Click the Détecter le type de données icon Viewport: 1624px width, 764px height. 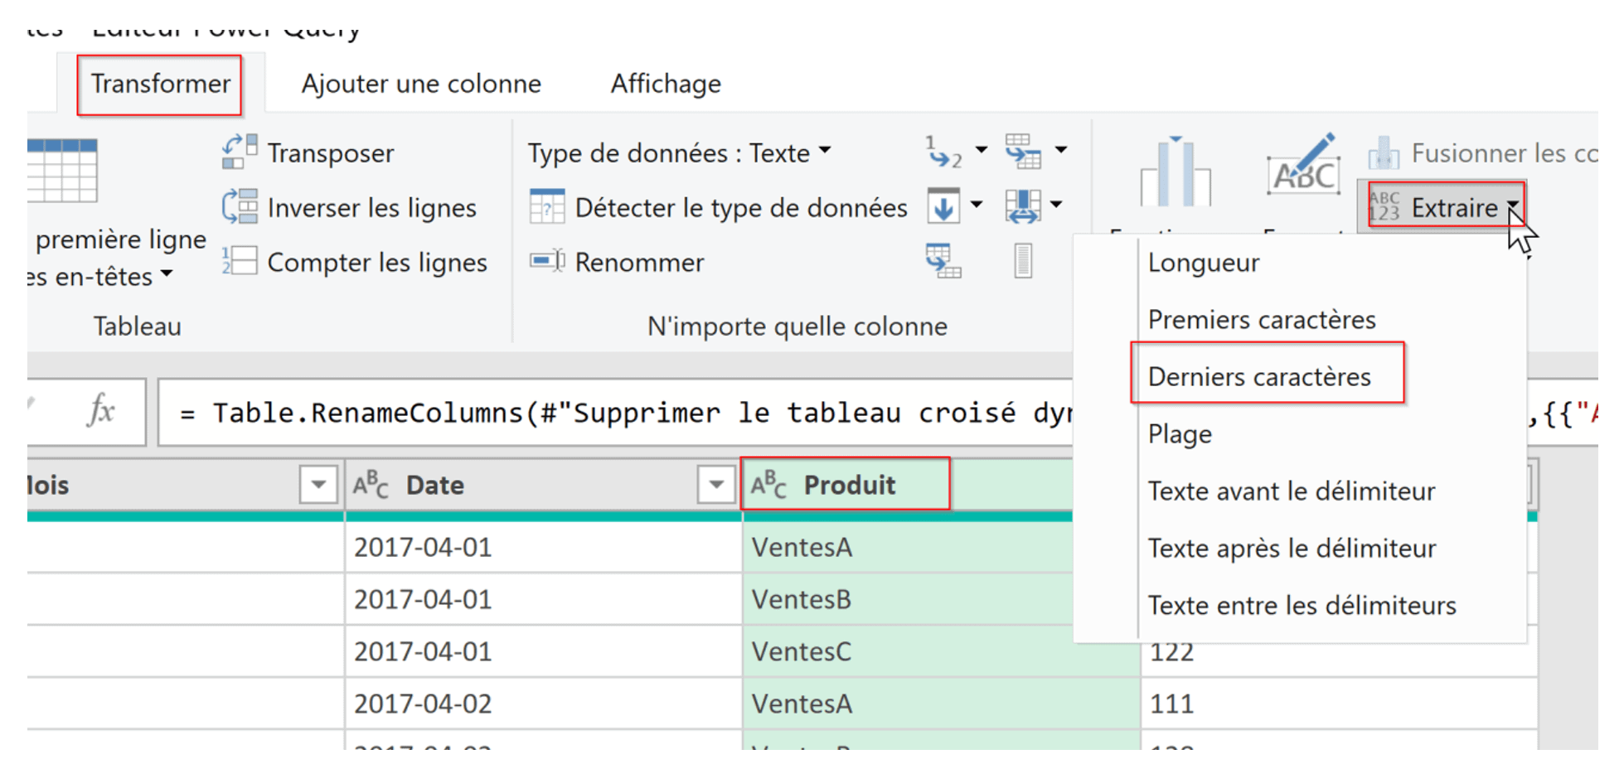pyautogui.click(x=547, y=207)
